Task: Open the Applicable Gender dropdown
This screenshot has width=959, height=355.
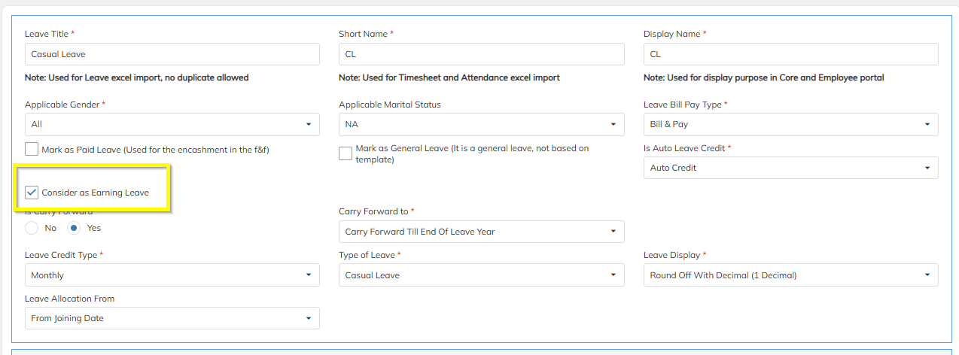Action: [x=172, y=124]
